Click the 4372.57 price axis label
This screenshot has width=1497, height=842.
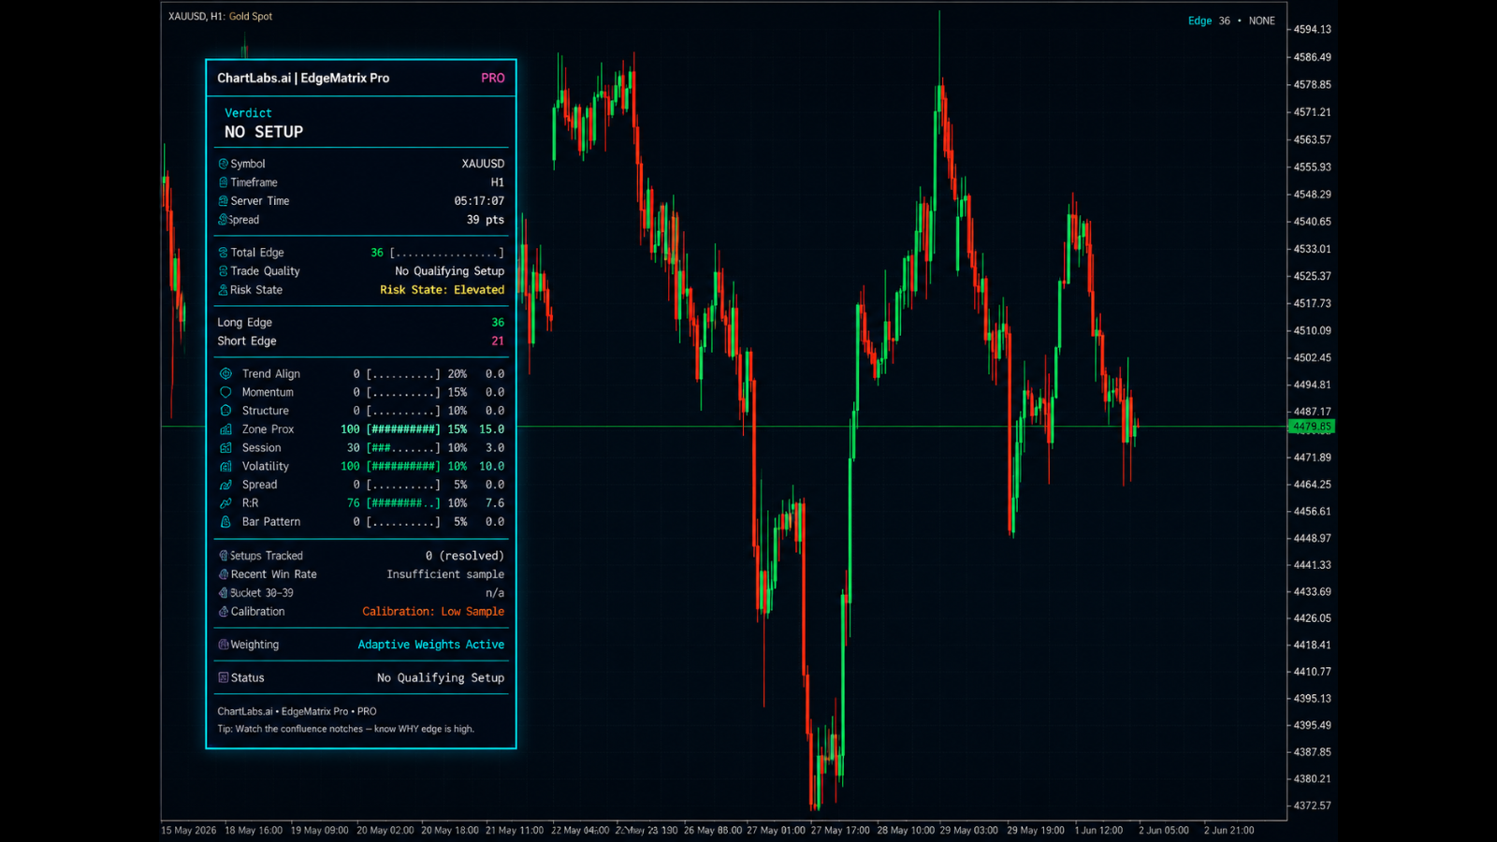tap(1312, 806)
